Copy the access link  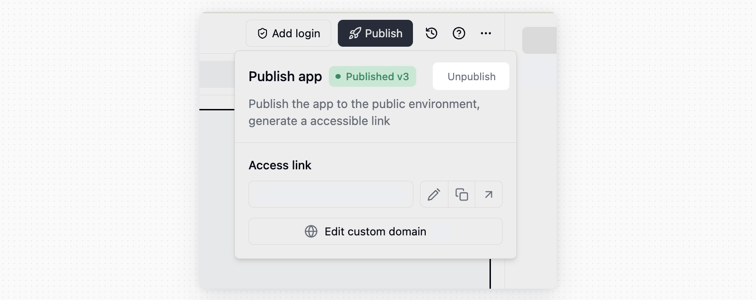(x=462, y=194)
